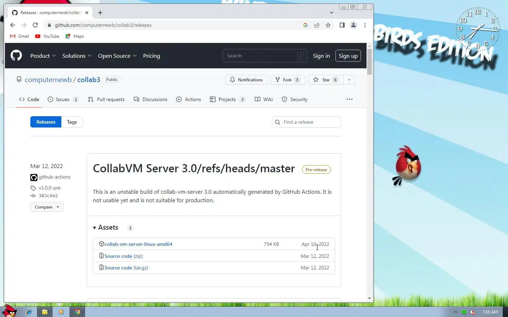Show hidden system tray icons
Viewport: 508px width, 317px height.
(455, 312)
